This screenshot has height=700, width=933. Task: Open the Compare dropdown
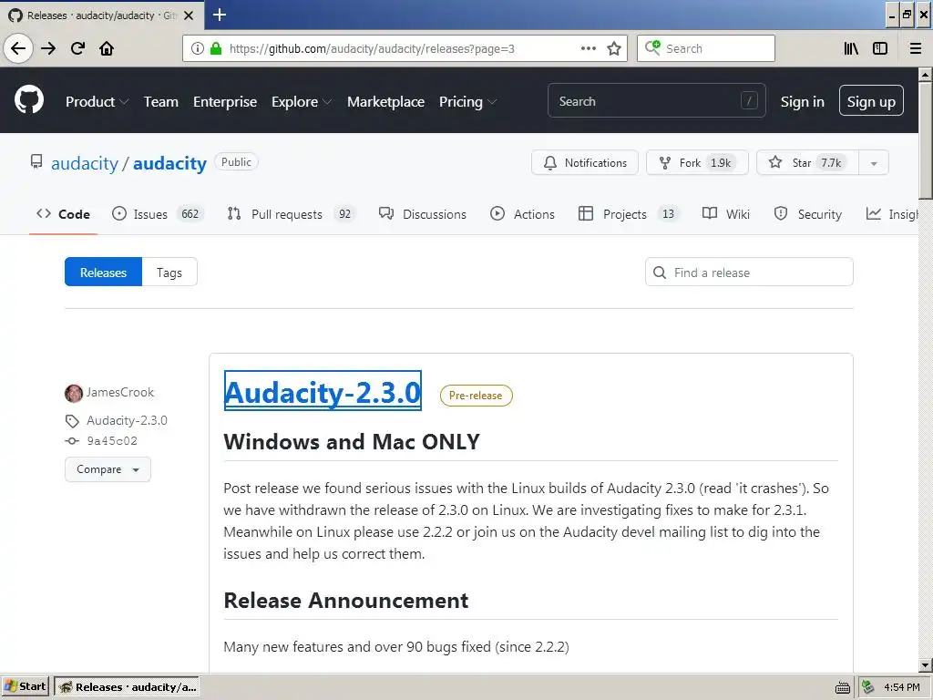point(108,469)
